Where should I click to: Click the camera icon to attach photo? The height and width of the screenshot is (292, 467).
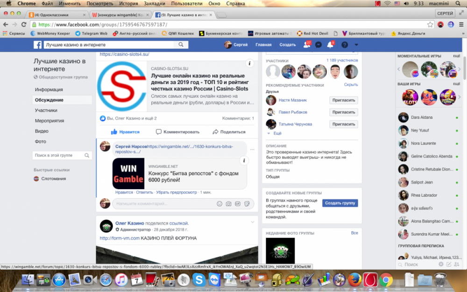[x=228, y=204]
